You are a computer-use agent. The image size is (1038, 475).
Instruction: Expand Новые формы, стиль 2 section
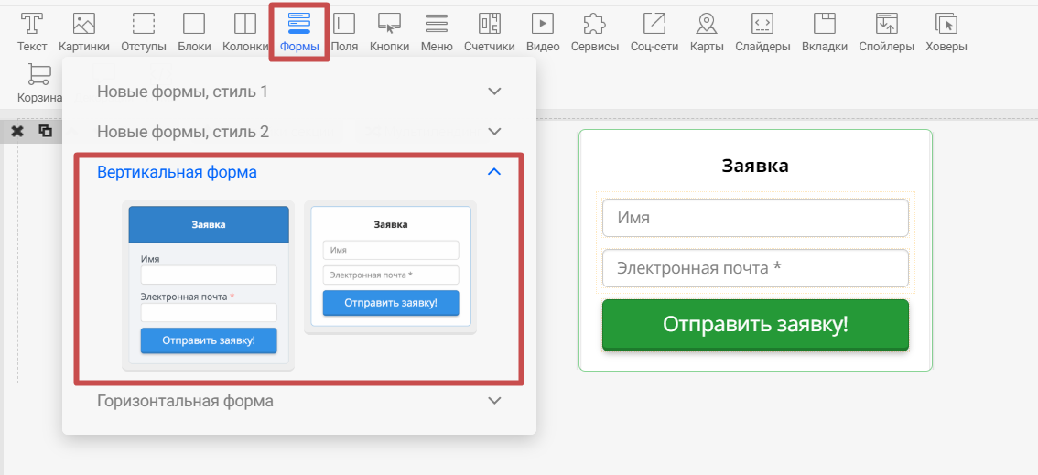(299, 132)
